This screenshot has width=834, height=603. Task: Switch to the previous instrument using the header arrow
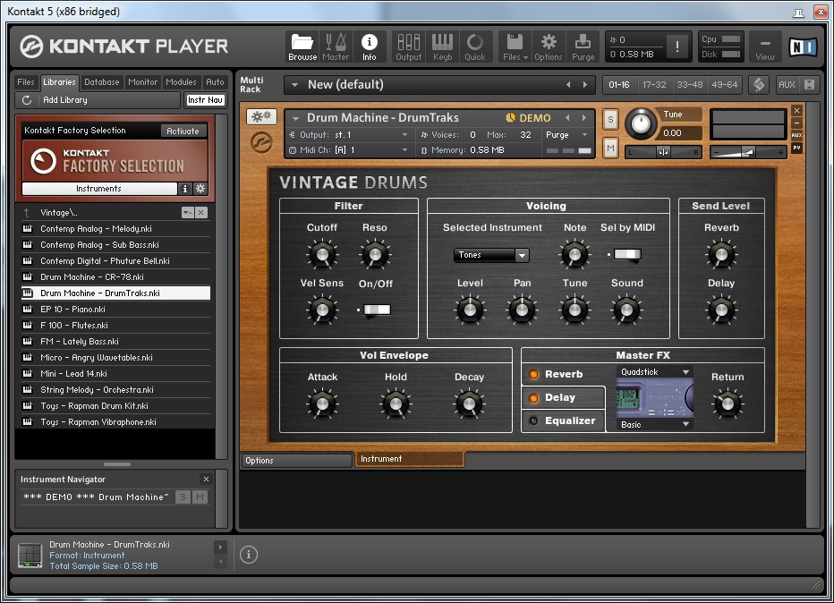pos(567,118)
